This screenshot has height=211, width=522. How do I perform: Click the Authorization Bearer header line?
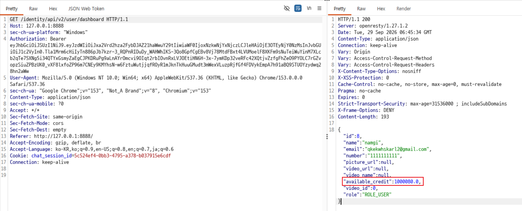tap(38, 39)
